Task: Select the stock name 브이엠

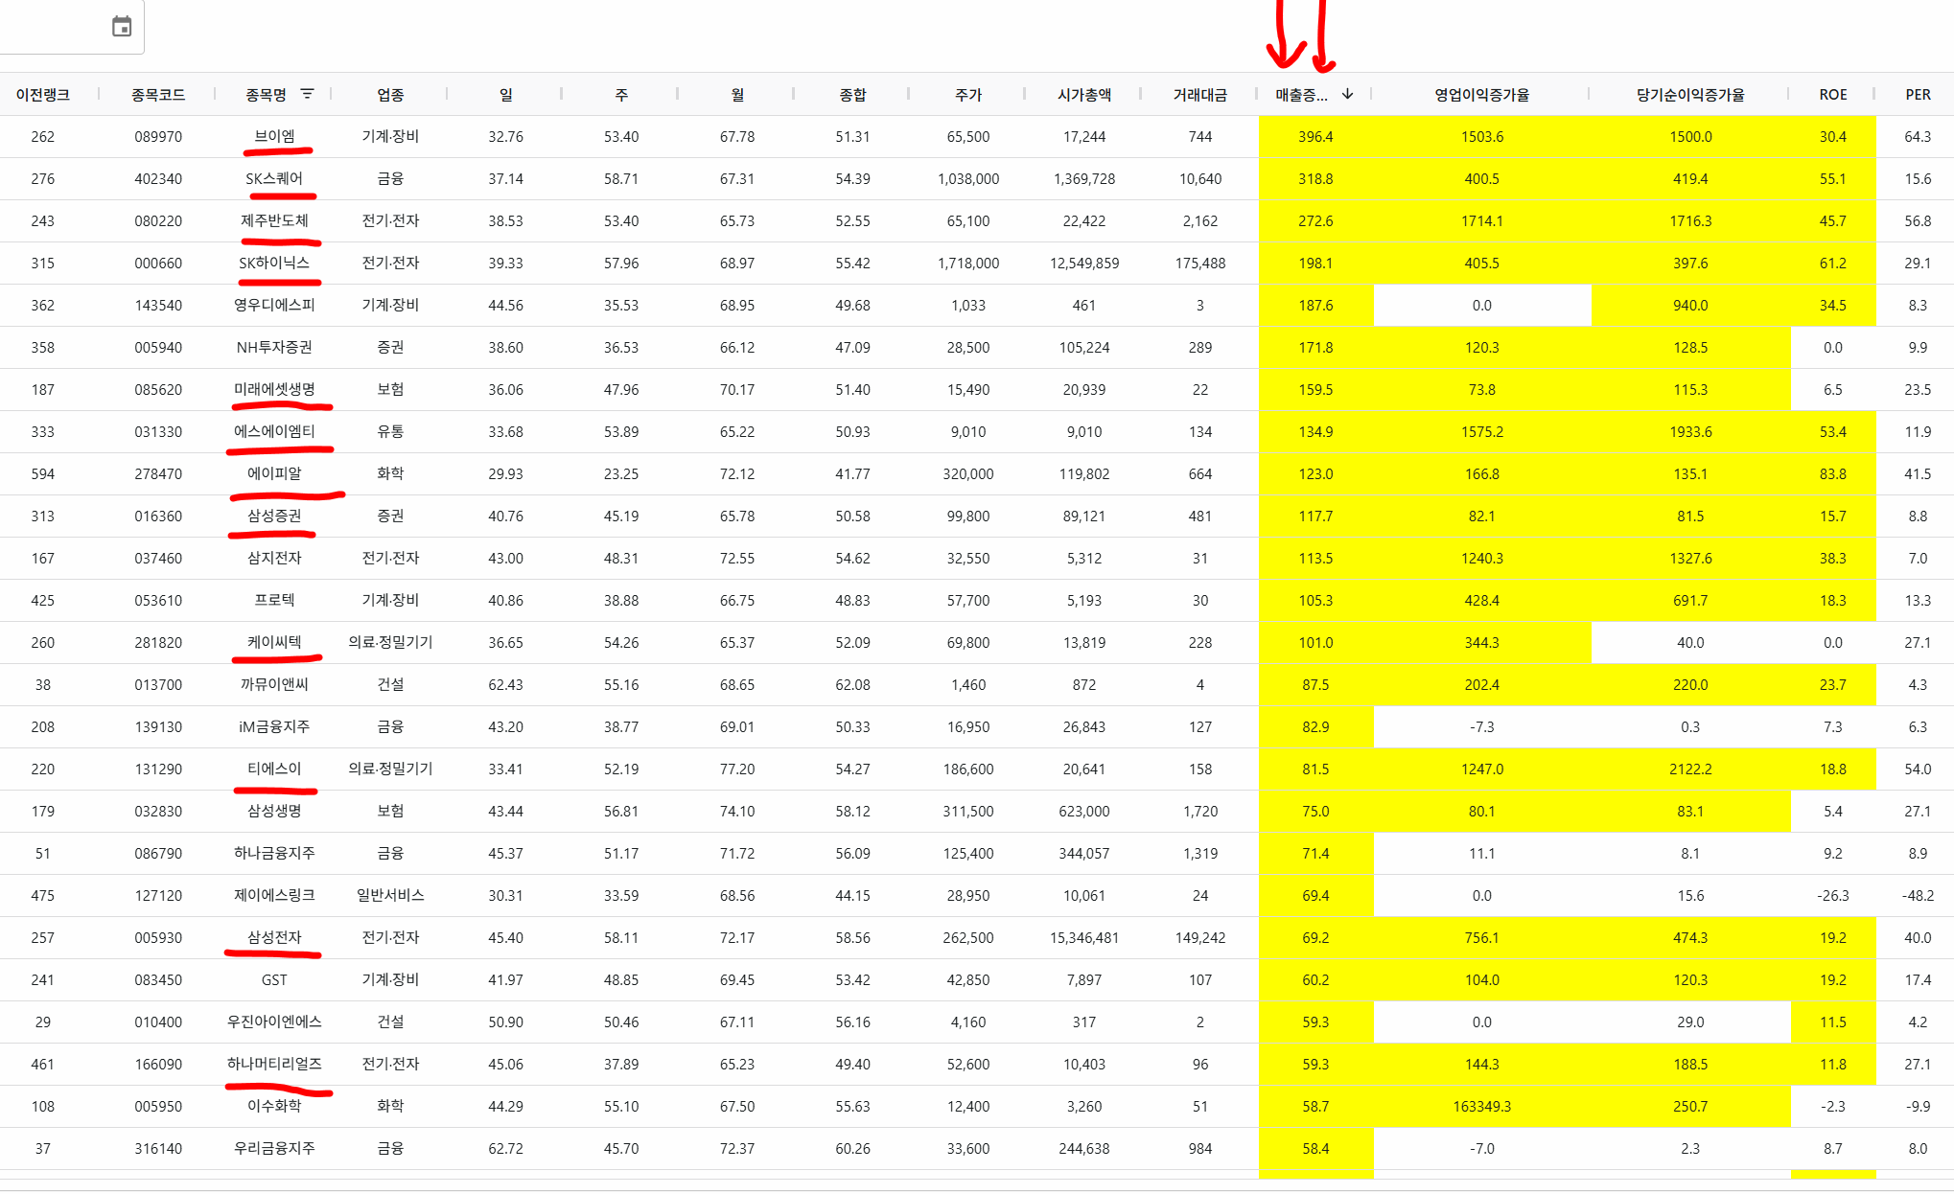Action: (x=274, y=137)
